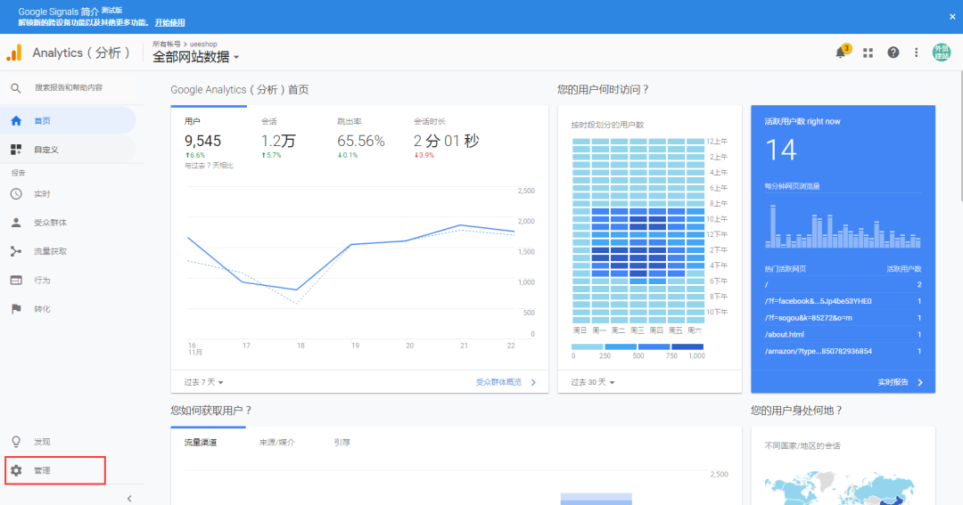Click the darkest blue legend swatch at 750
963x505 pixels.
pyautogui.click(x=687, y=346)
